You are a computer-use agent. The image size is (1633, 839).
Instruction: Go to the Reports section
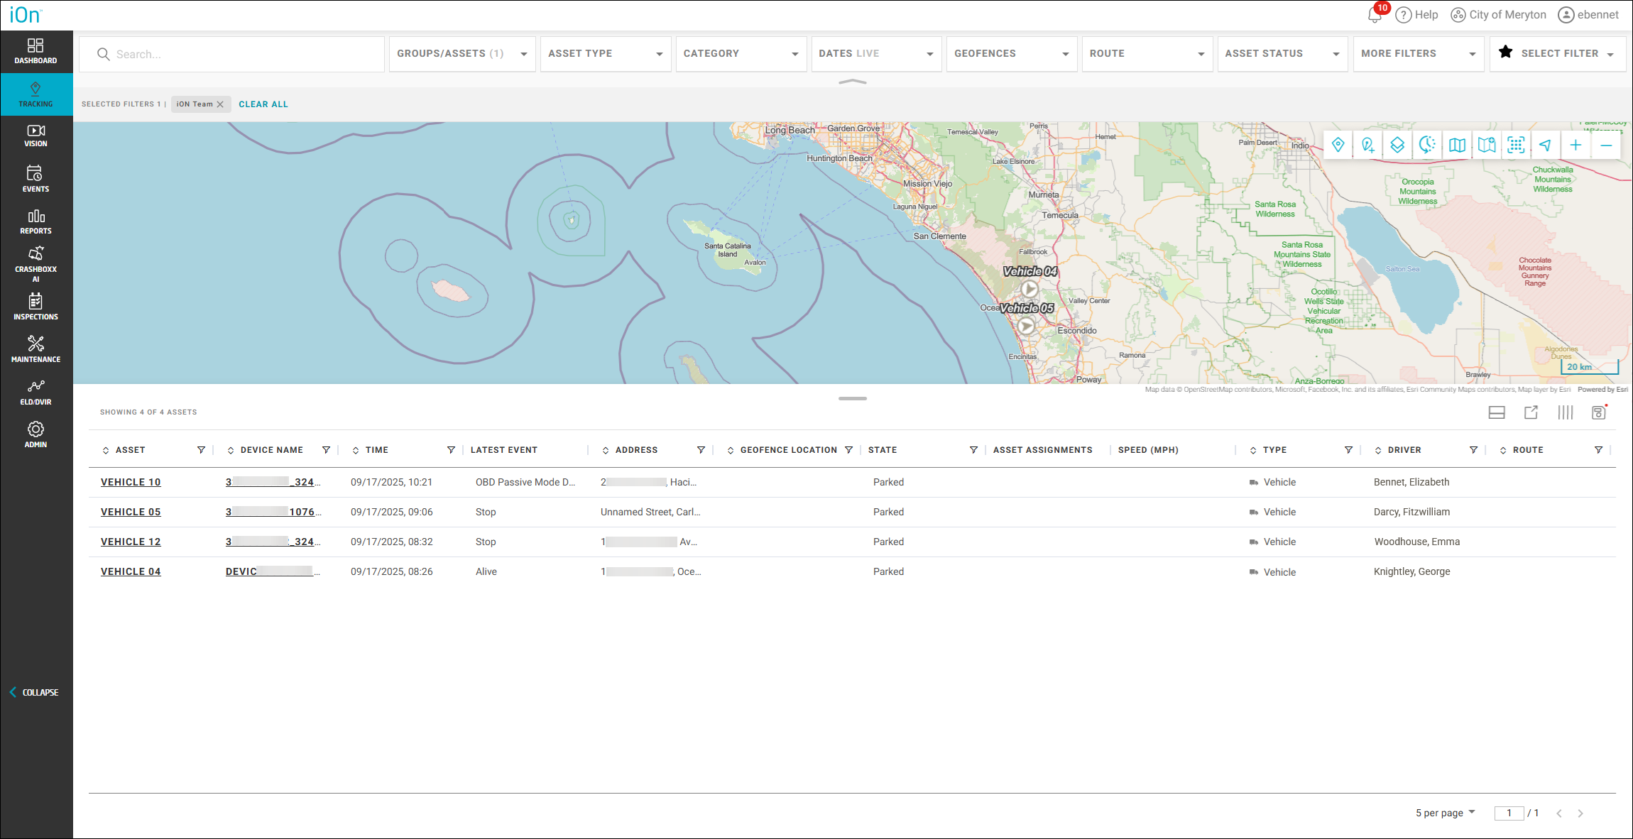click(x=35, y=221)
